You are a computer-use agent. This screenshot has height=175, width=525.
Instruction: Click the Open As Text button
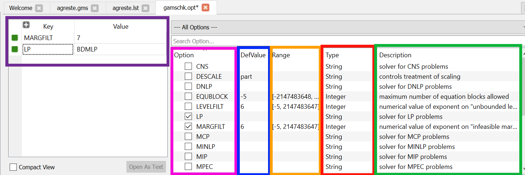(x=146, y=167)
